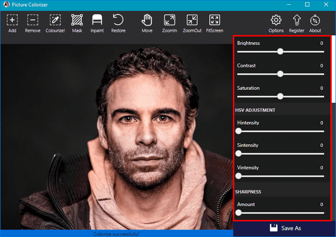Click the adjustments panel vertical scrollbar

[x=334, y=69]
